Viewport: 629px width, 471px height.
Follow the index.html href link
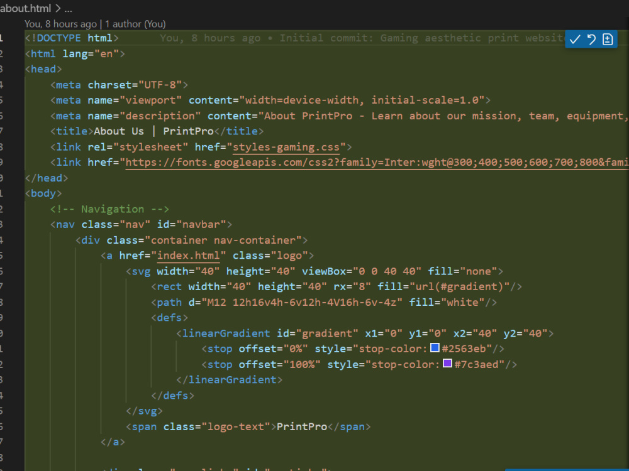pos(189,256)
